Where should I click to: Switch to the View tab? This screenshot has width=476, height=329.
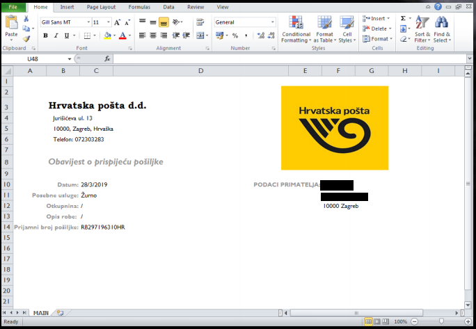click(x=223, y=7)
